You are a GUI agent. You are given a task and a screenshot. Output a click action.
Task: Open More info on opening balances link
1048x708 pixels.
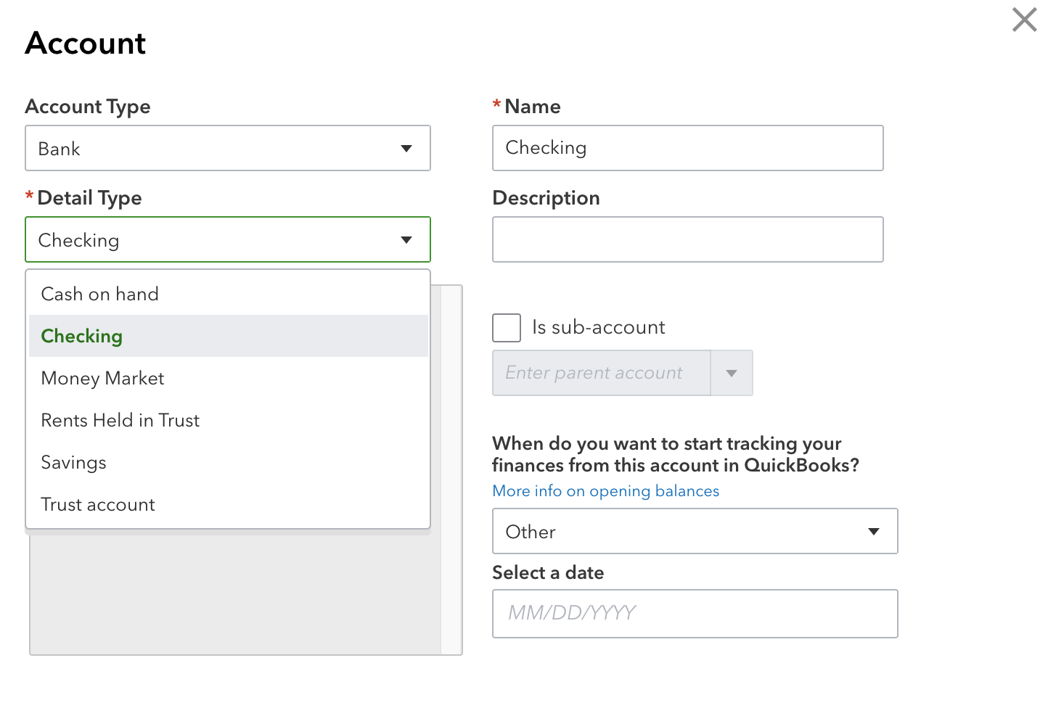pos(605,491)
